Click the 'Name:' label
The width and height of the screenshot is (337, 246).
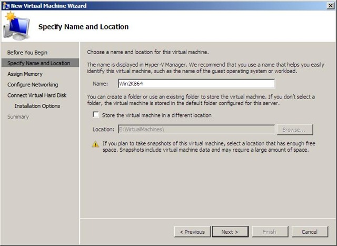[101, 84]
